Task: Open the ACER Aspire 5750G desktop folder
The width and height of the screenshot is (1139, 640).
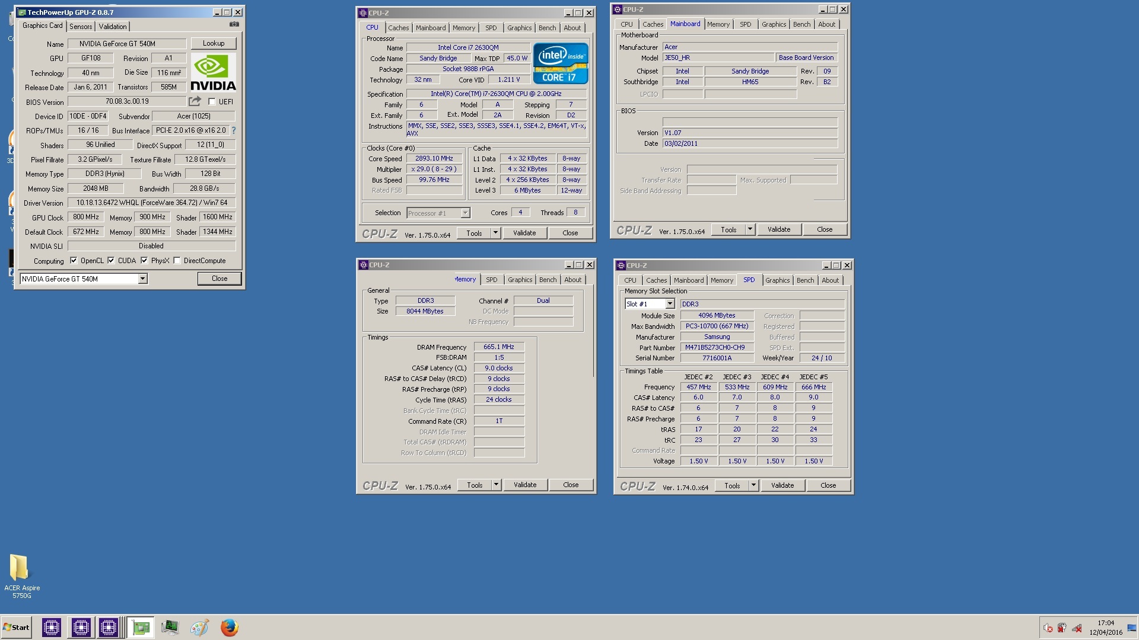Action: coord(21,576)
